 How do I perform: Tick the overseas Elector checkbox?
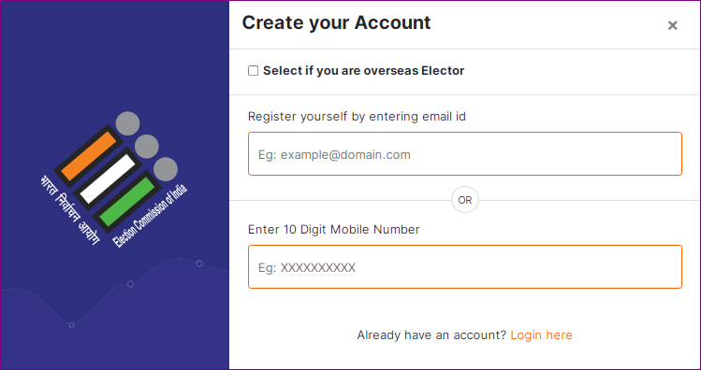coord(253,71)
